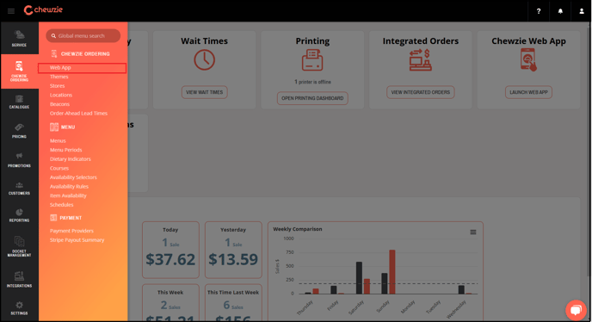Click the View Wait Times button
This screenshot has width=592, height=322.
tap(204, 92)
